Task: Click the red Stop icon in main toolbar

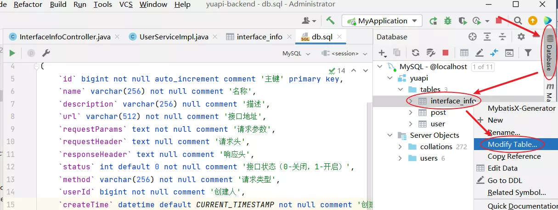Action: pos(499,21)
